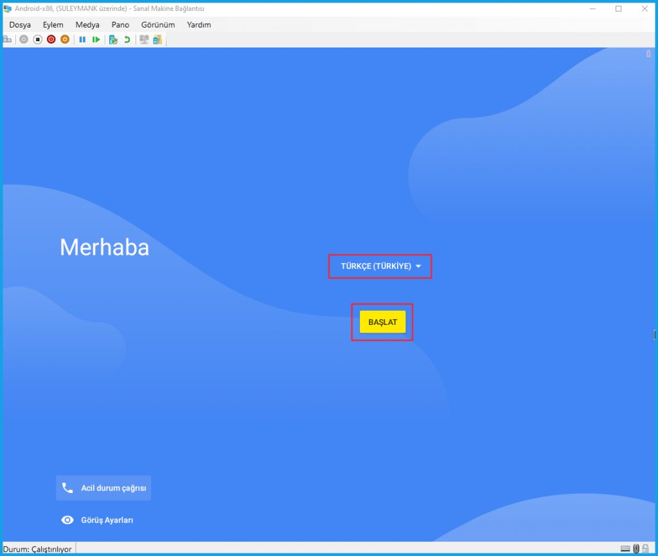Click the VM connection window title icon
Viewport: 658px width, 556px height.
[8, 8]
